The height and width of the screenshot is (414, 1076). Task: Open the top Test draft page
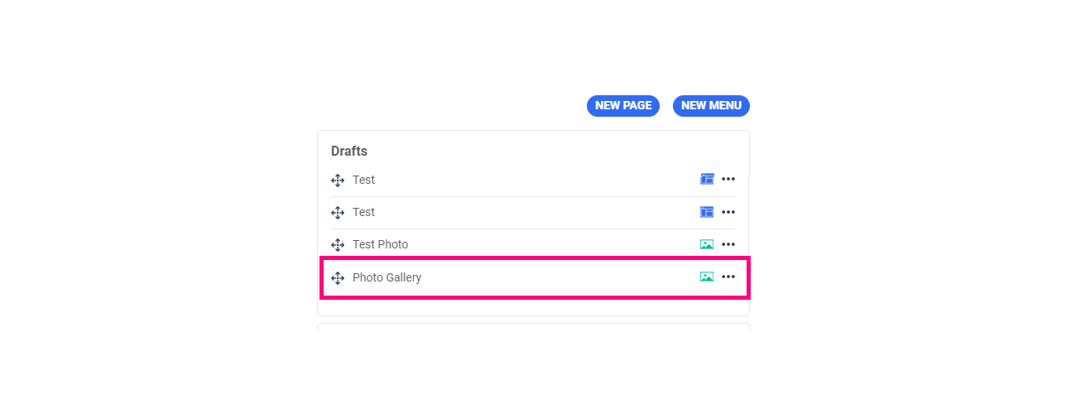click(x=363, y=180)
